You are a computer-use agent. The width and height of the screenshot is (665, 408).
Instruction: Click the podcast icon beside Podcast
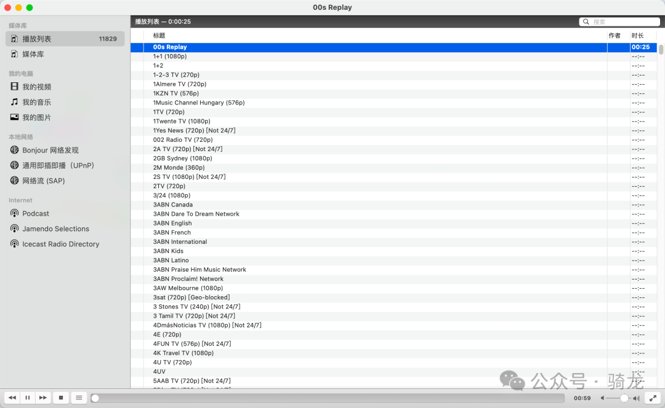[x=14, y=213]
